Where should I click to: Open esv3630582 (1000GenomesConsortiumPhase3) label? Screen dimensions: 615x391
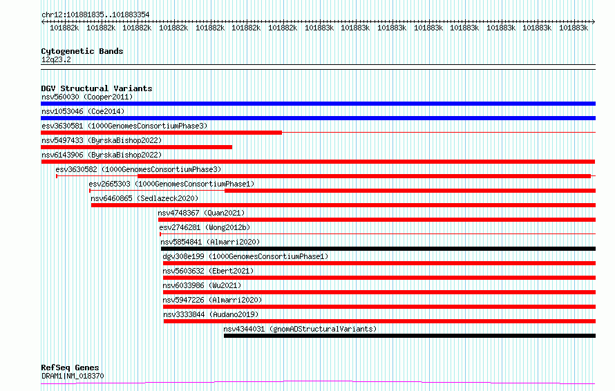tap(138, 169)
